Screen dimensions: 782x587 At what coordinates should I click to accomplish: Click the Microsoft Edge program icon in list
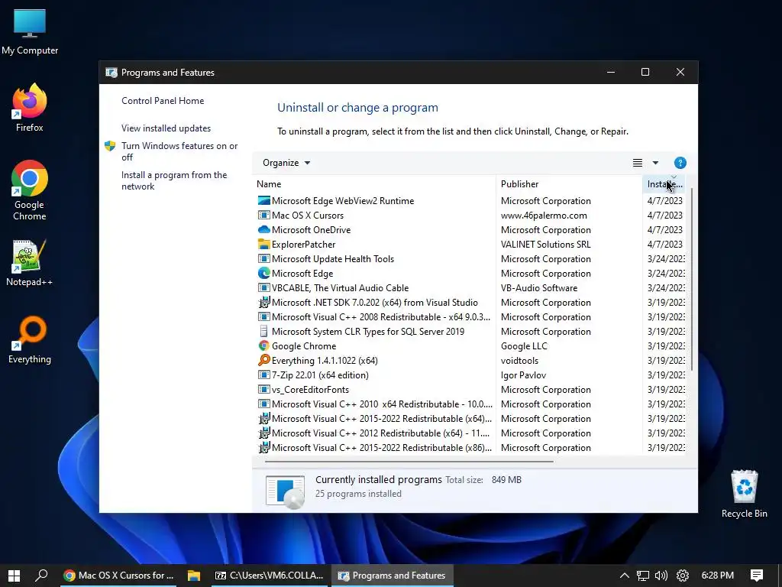click(263, 273)
